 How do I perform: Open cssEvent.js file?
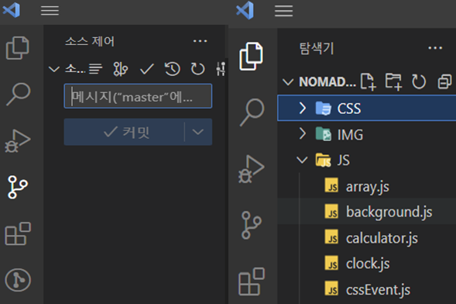367,289
